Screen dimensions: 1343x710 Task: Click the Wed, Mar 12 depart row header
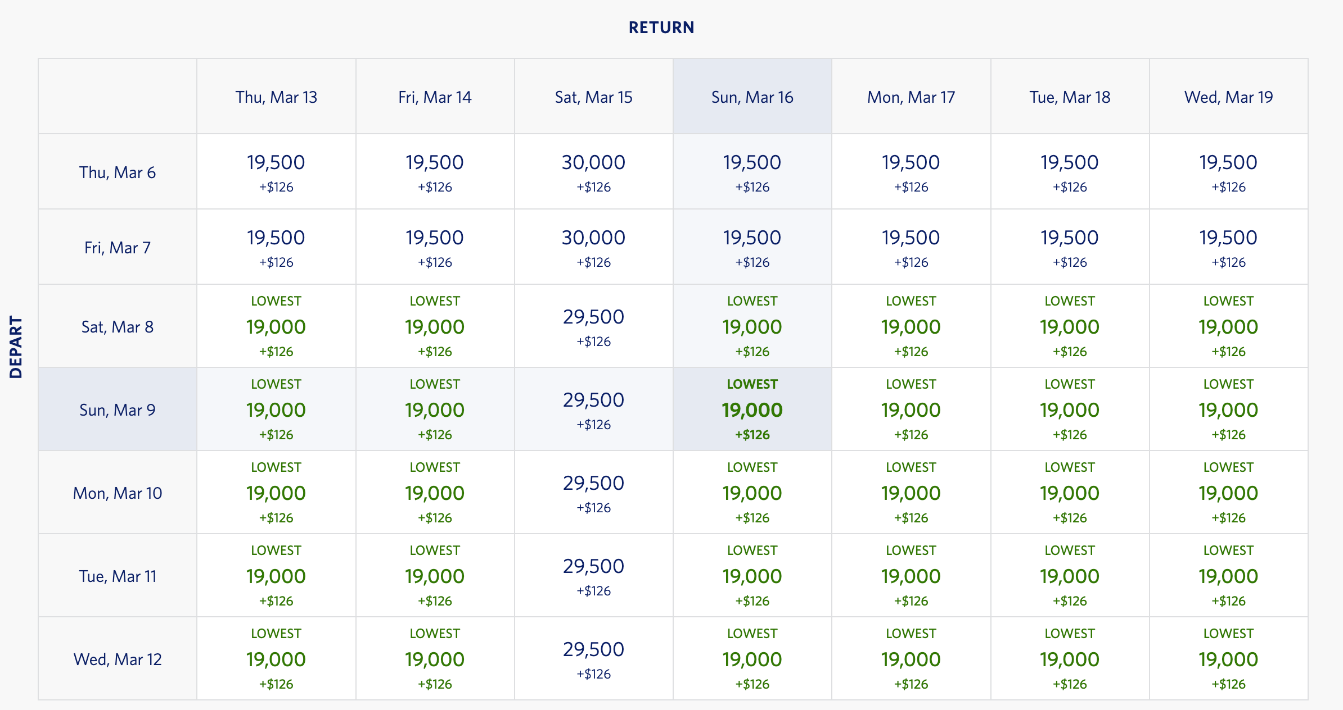pos(118,659)
